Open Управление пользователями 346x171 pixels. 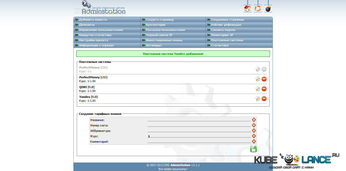pyautogui.click(x=101, y=30)
